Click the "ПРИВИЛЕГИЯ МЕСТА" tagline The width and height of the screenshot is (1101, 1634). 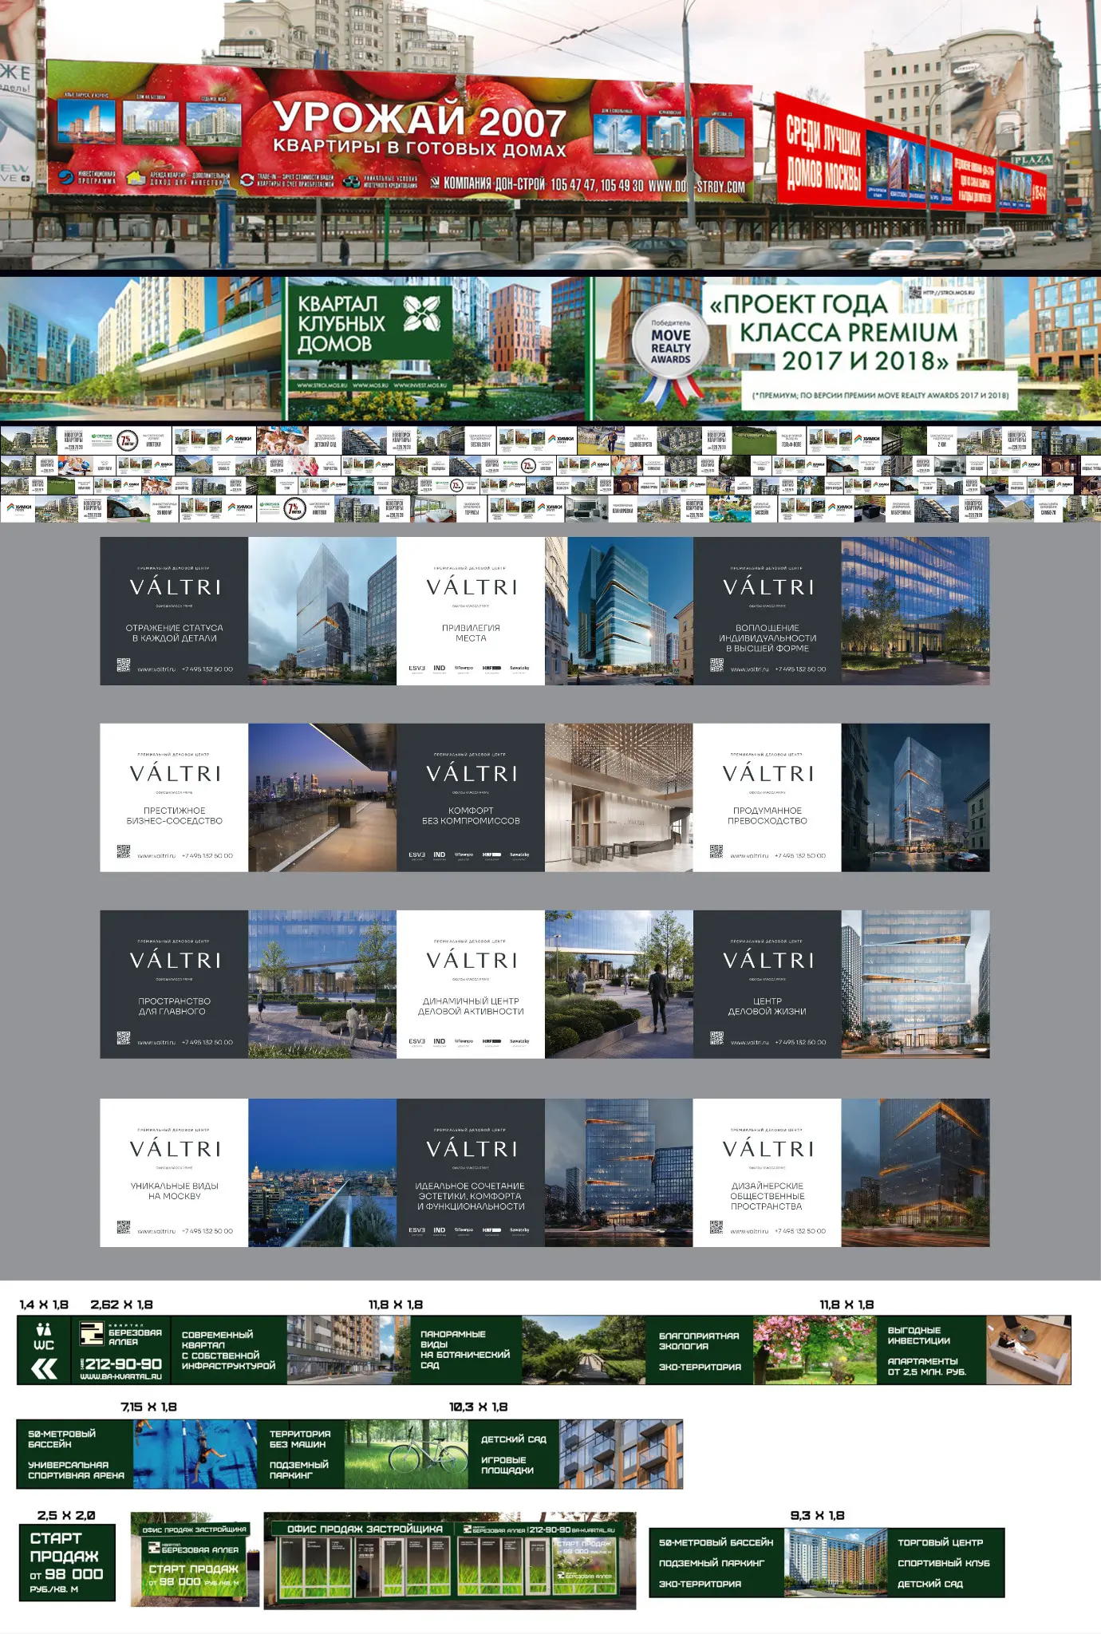coord(471,633)
